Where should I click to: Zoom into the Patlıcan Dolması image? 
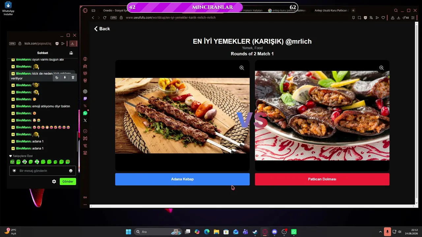(381, 68)
